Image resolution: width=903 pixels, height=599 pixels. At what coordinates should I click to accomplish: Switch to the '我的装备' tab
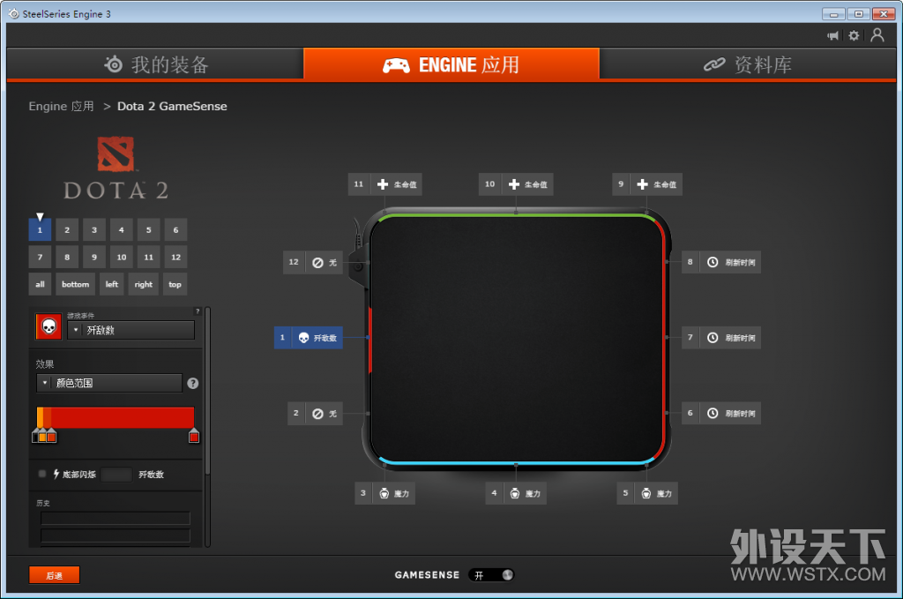pyautogui.click(x=154, y=64)
